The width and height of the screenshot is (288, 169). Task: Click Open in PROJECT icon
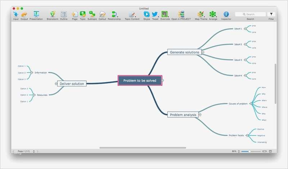tap(181, 14)
